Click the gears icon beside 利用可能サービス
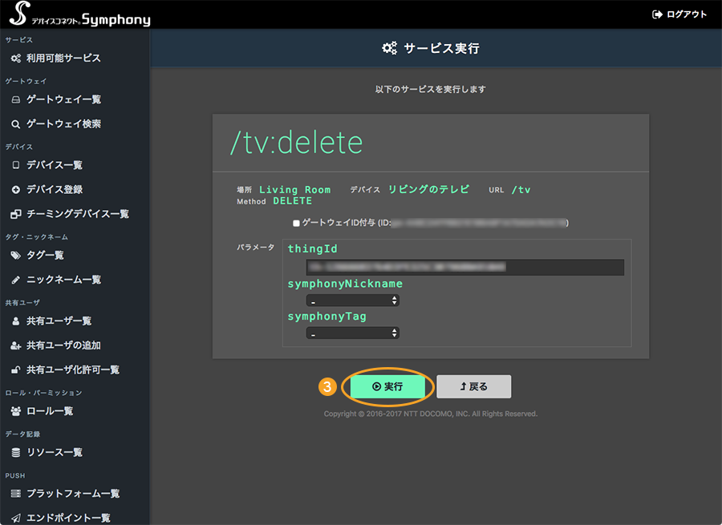The height and width of the screenshot is (525, 722). 16,59
